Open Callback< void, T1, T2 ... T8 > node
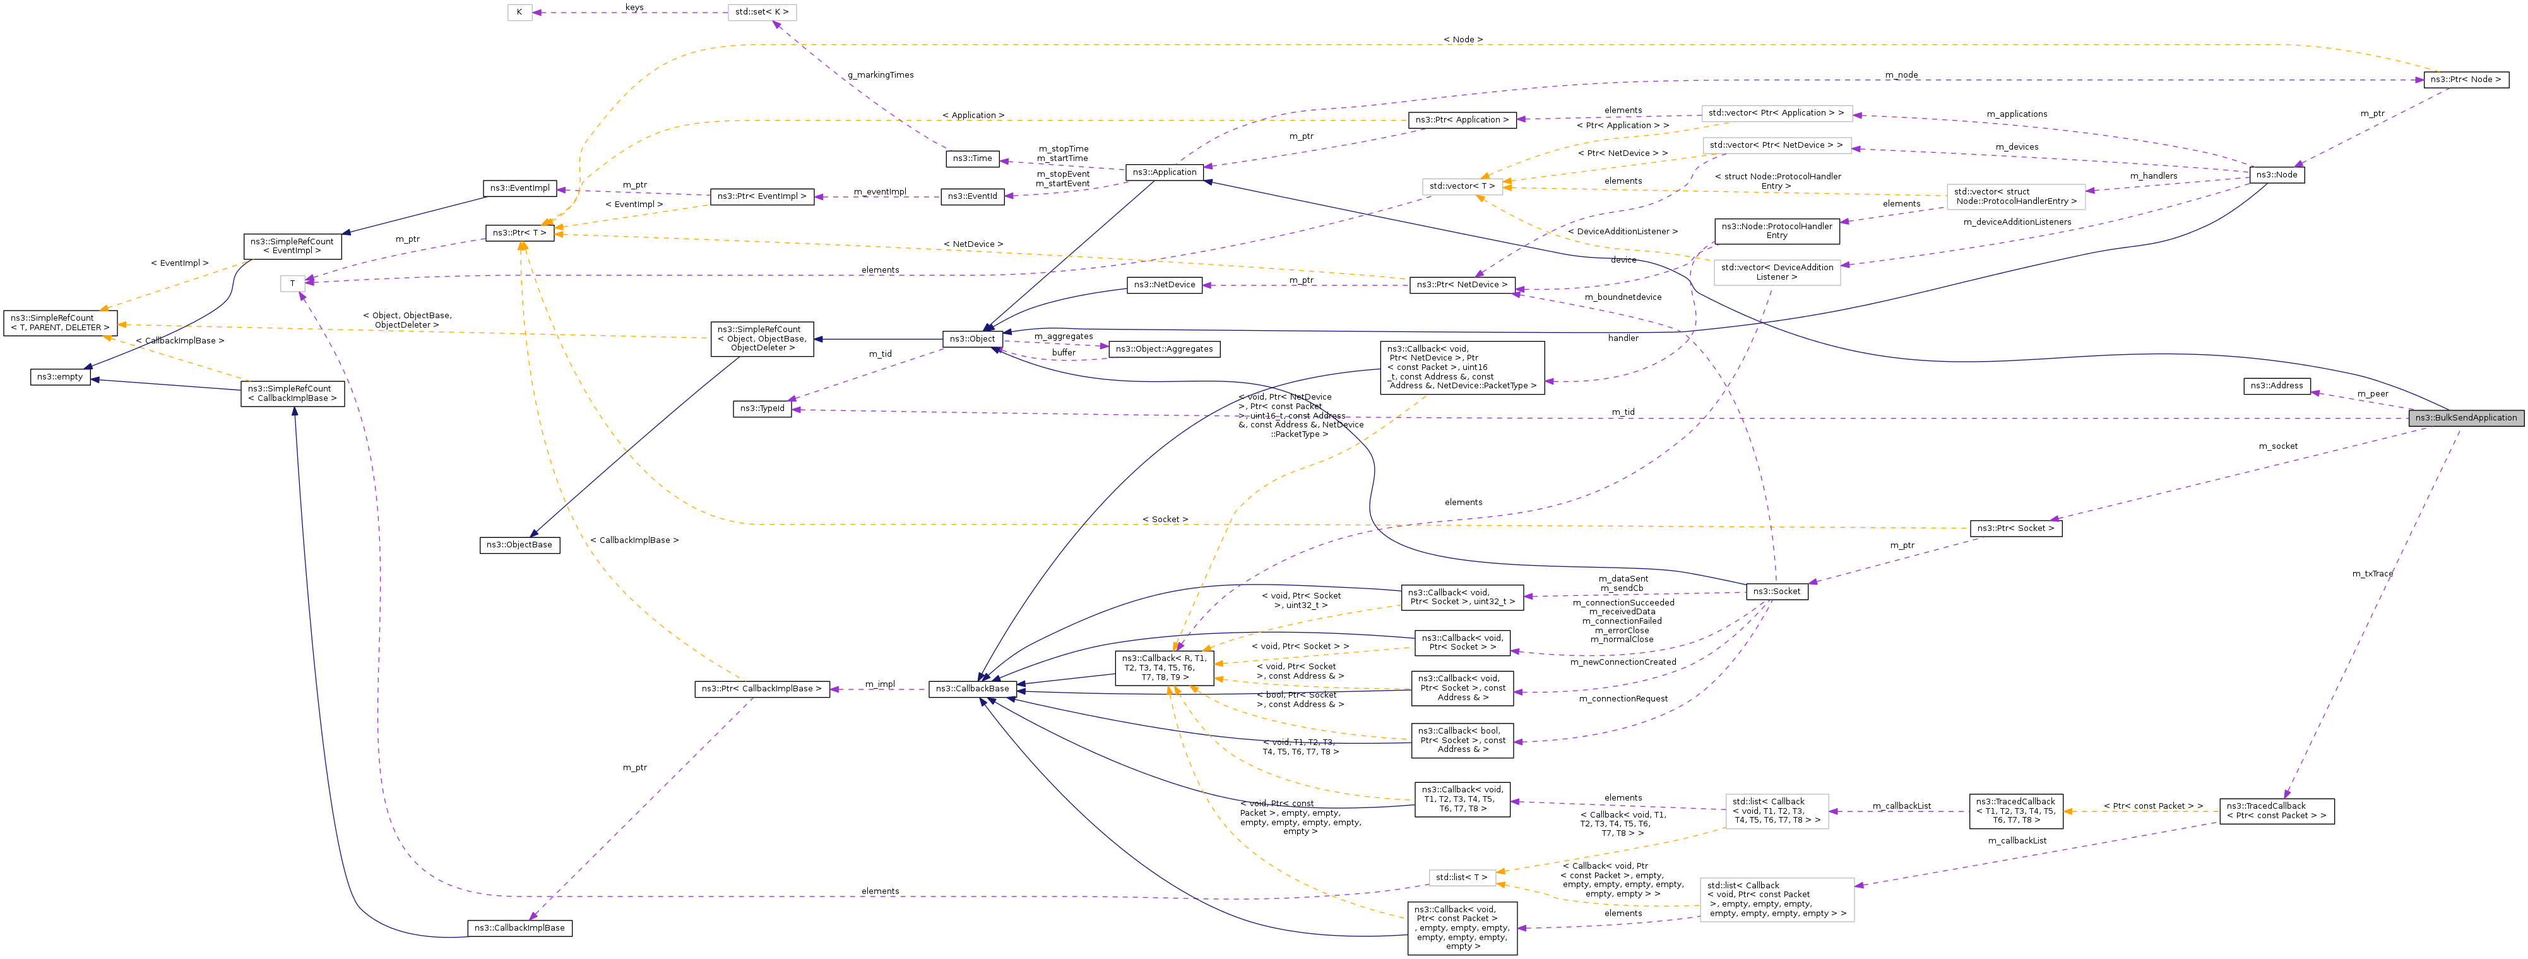 tap(1463, 799)
